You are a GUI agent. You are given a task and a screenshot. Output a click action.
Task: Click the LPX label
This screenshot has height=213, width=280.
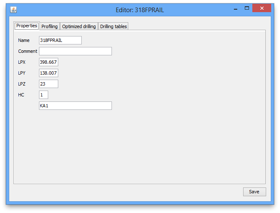click(22, 62)
